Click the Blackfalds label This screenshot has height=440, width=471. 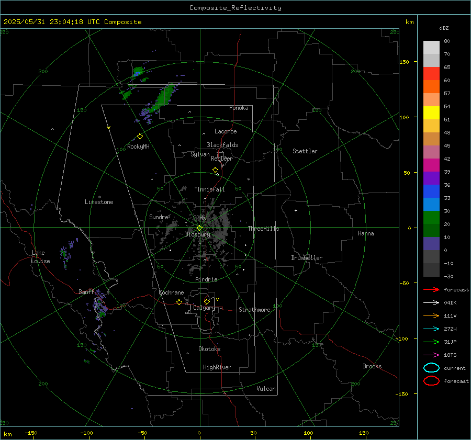coord(222,145)
